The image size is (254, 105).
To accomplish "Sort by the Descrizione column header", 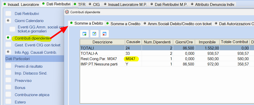I will tap(102, 42).
